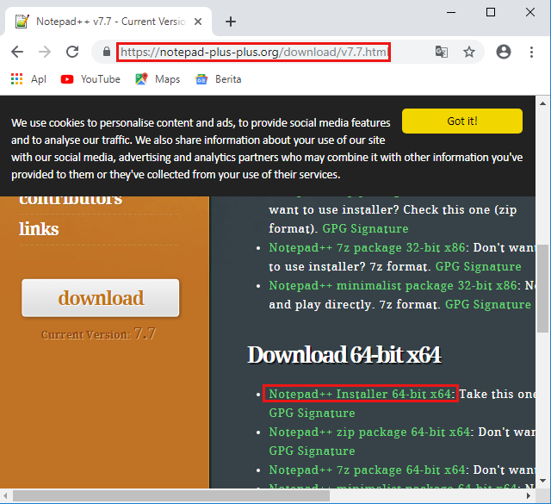Open Chrome's three-dot menu
Screen dimensions: 551x504
531,52
